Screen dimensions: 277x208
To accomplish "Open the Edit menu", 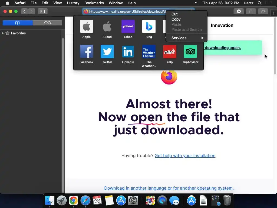I will coord(45,3).
